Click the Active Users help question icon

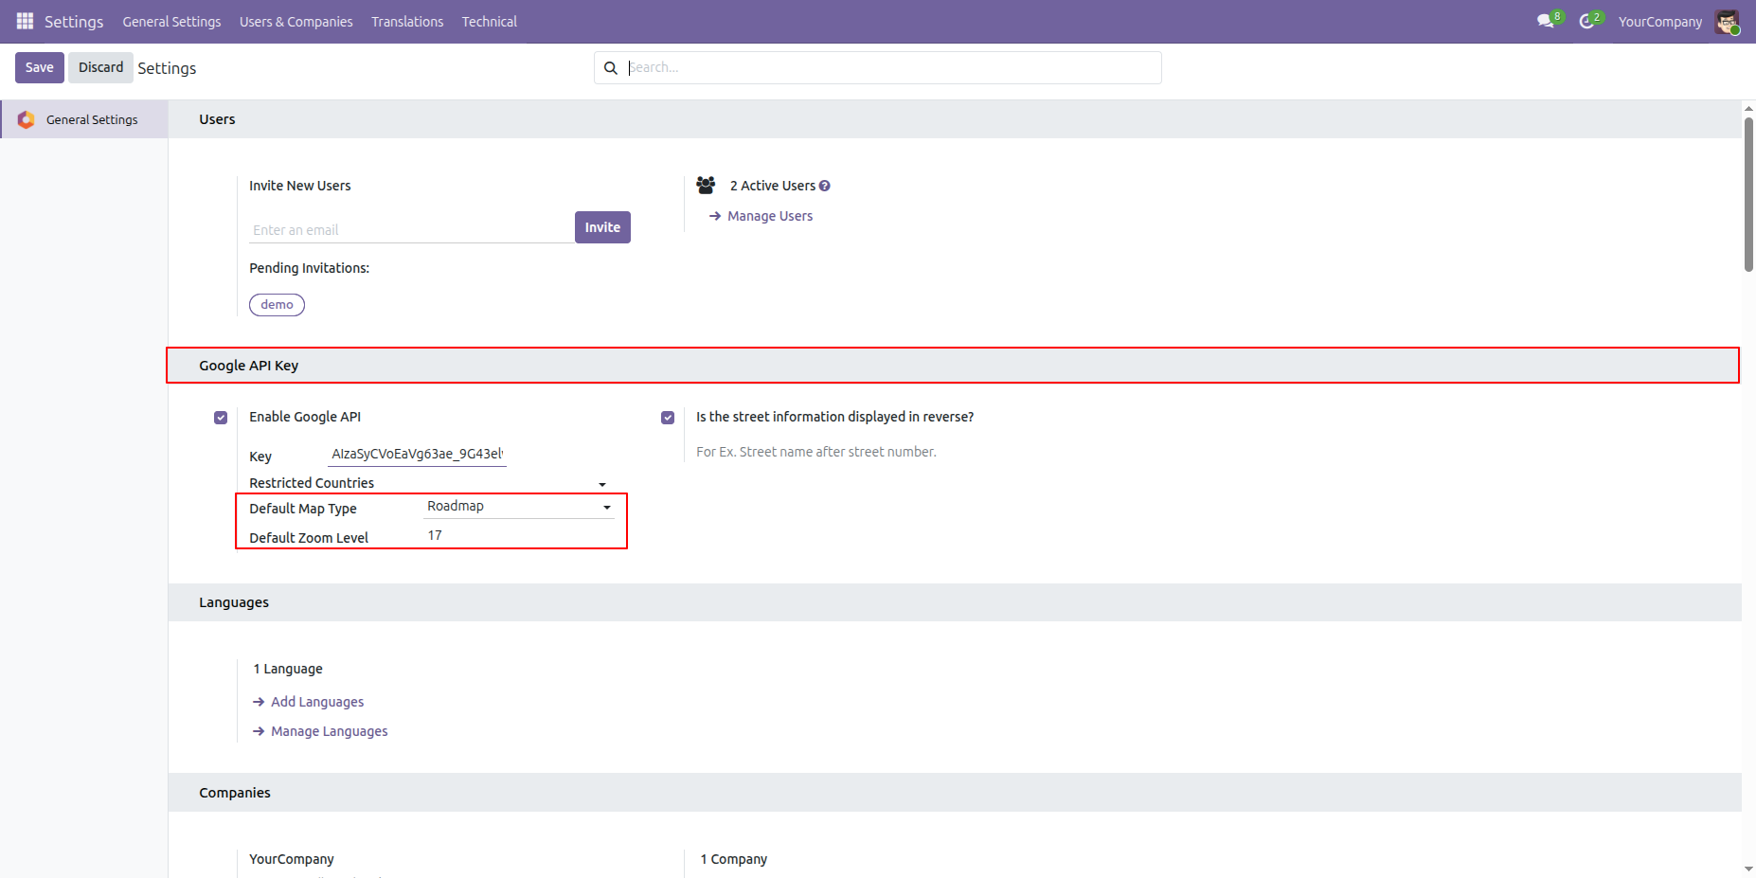coord(825,186)
